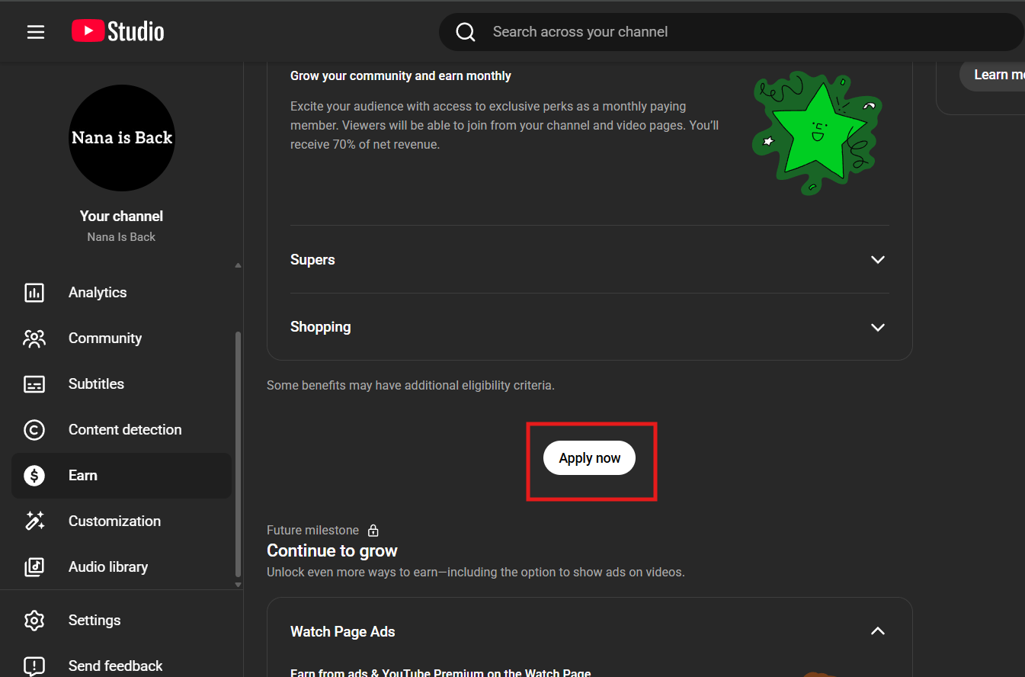Viewport: 1025px width, 677px height.
Task: Expand the Supers section
Action: [x=877, y=260]
